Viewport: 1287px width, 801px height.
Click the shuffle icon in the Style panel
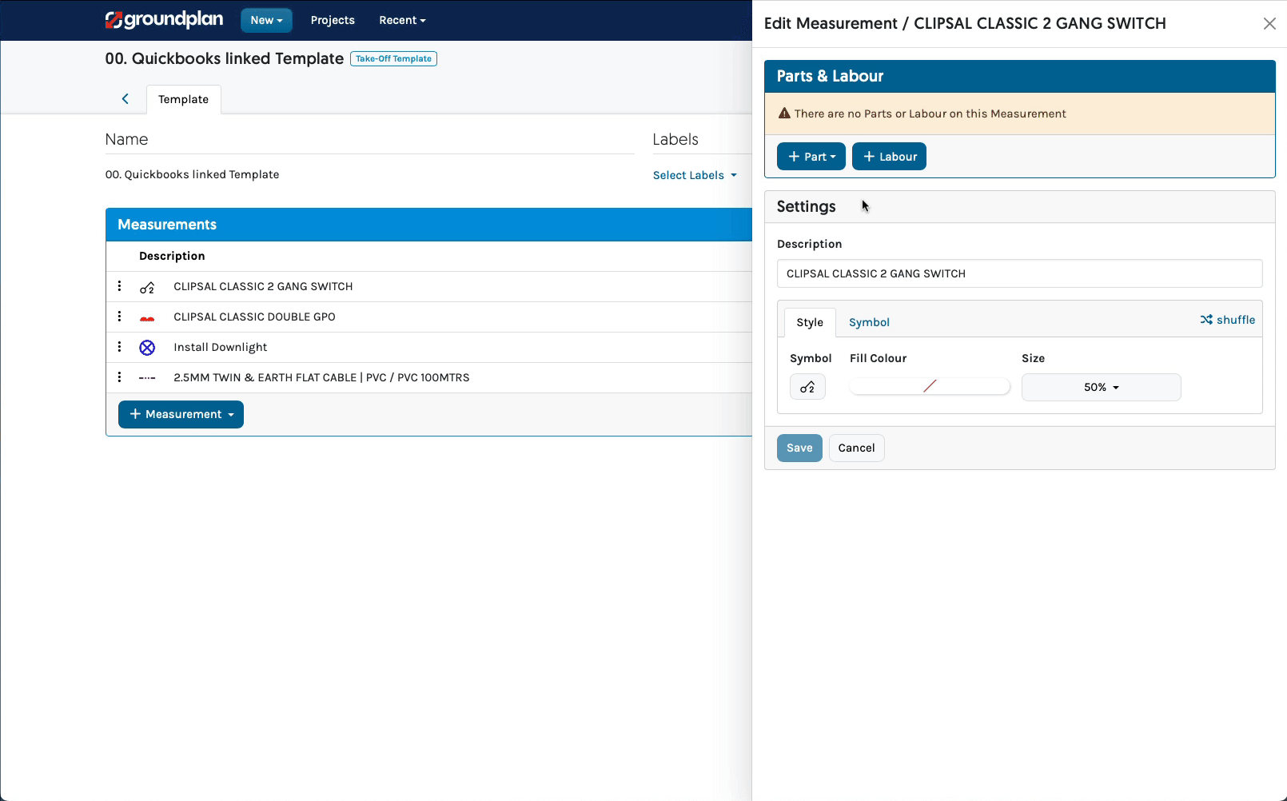[1228, 319]
